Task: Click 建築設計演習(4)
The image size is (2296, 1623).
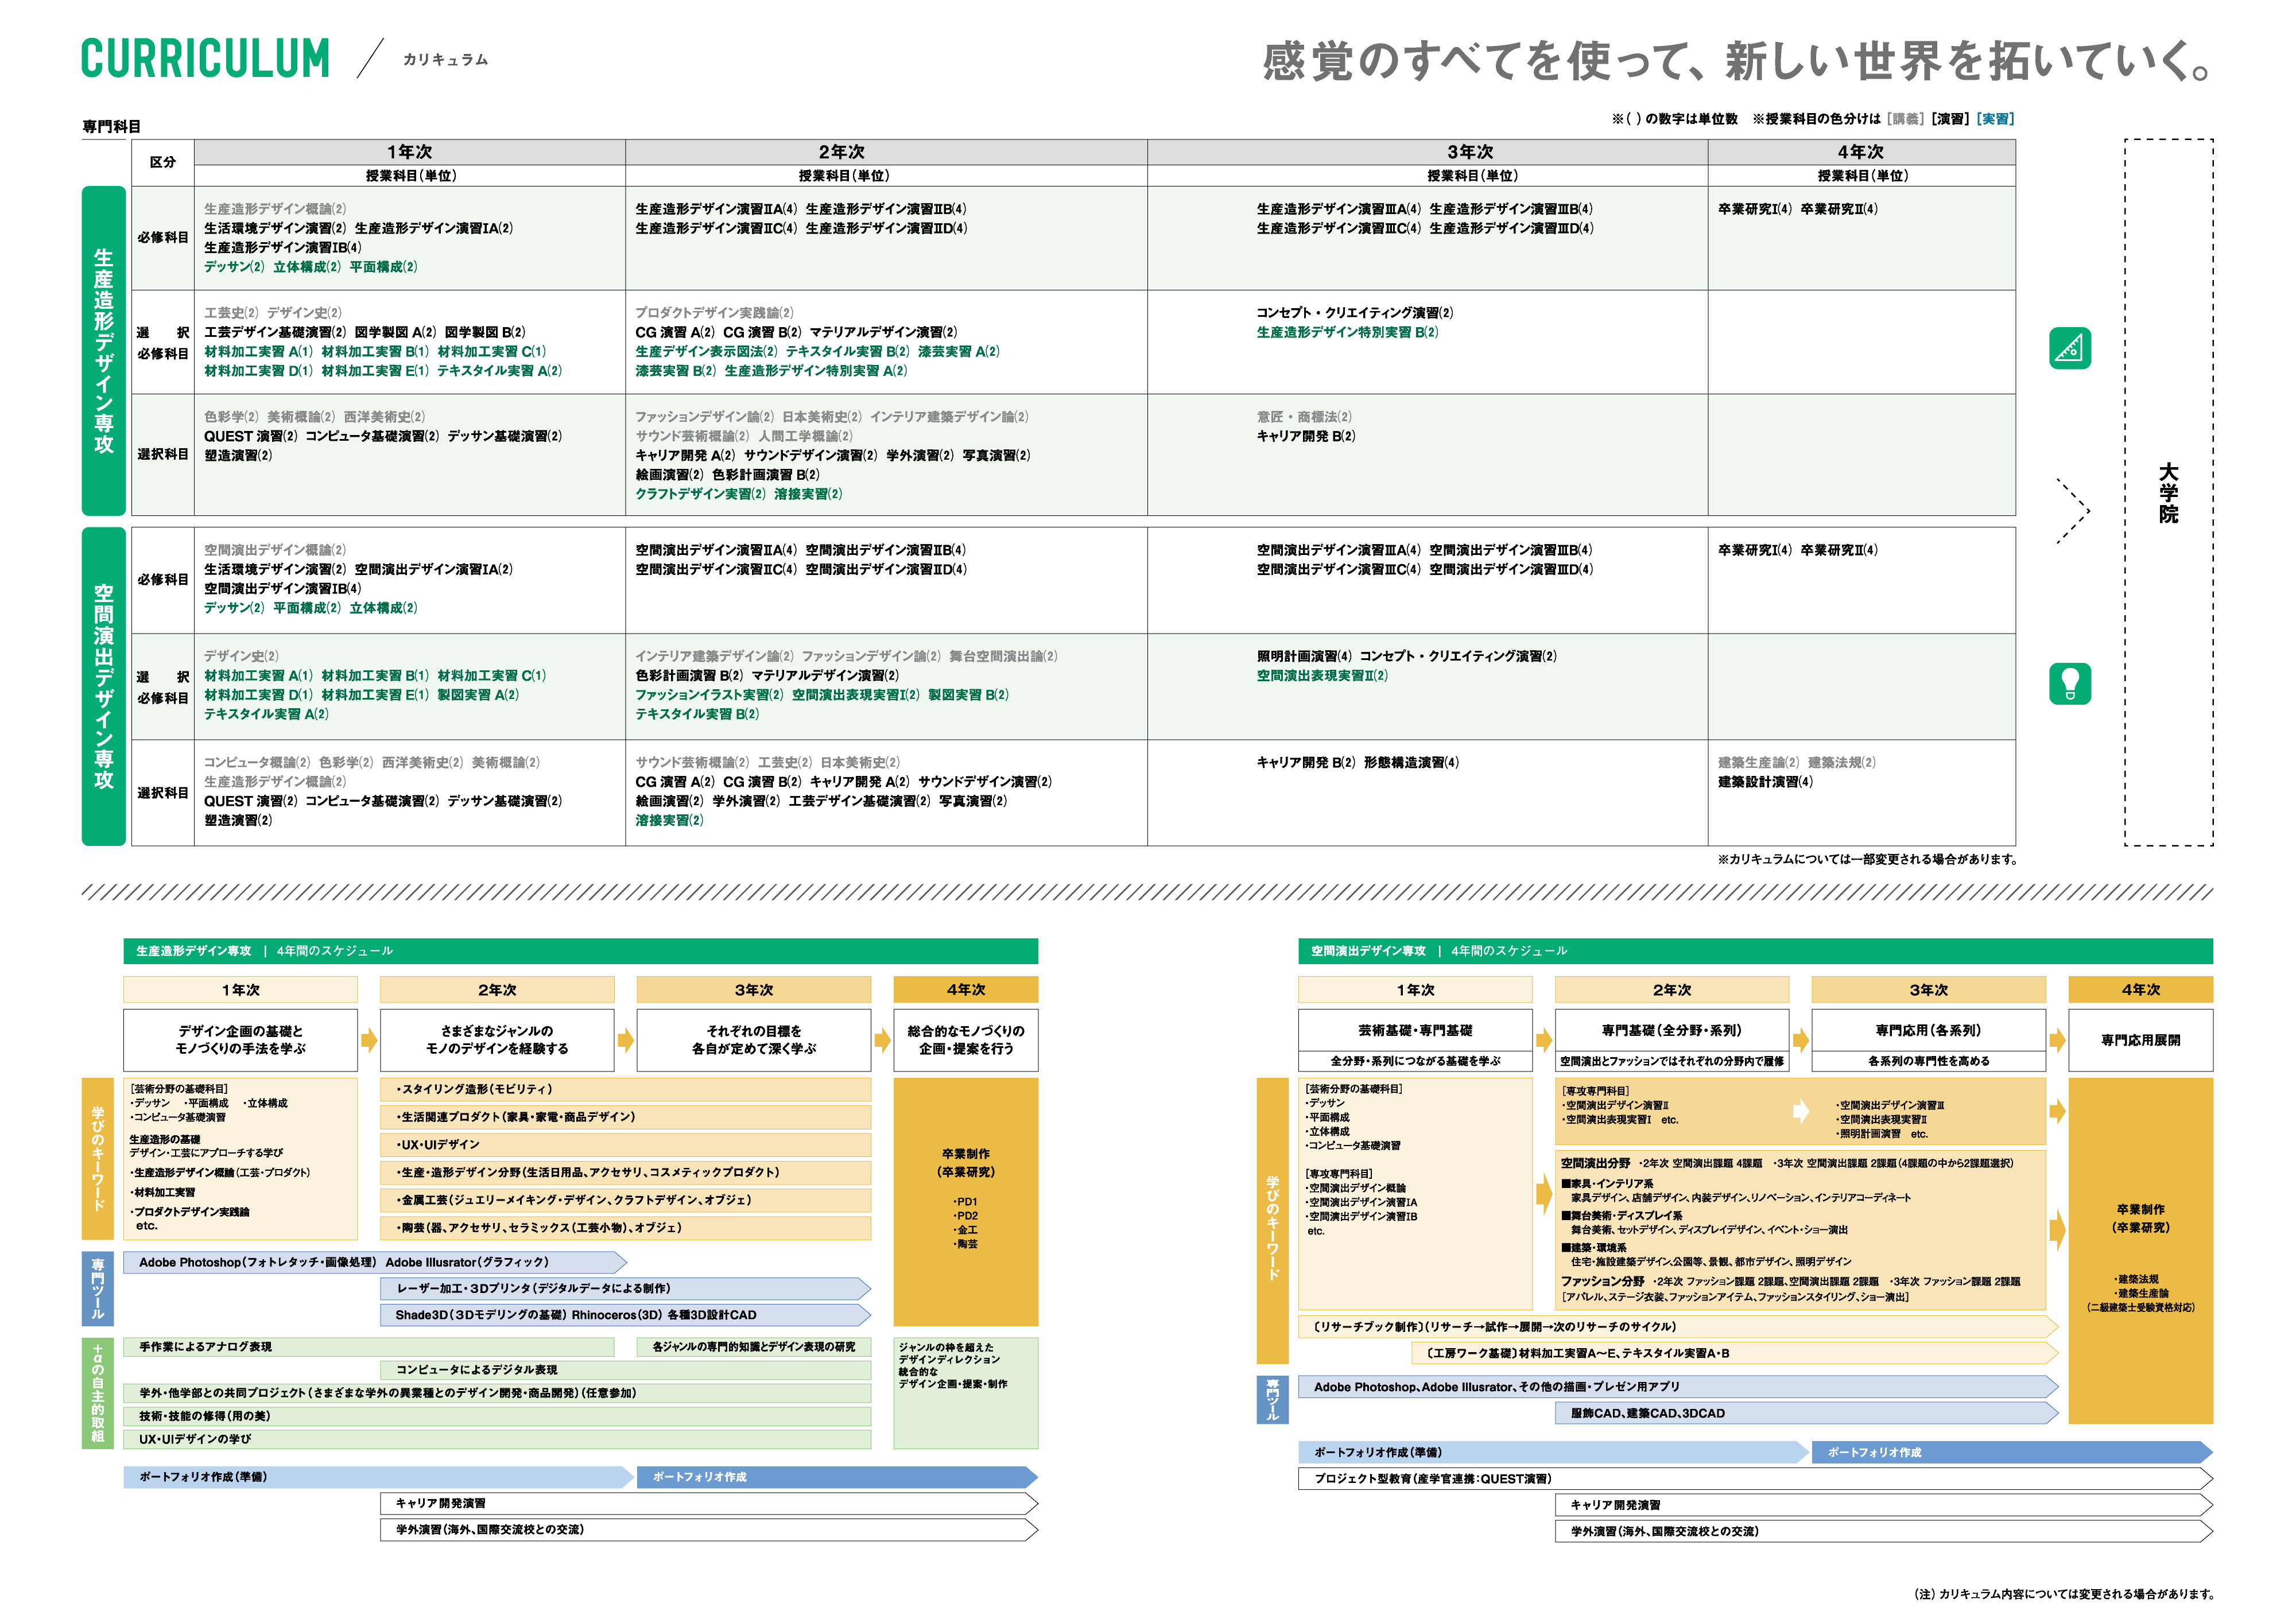Action: [x=1765, y=782]
